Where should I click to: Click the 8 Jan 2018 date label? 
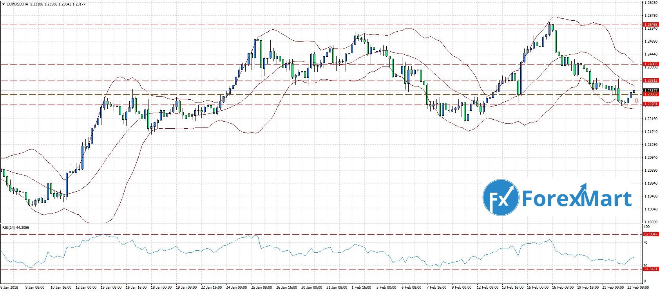click(10, 287)
